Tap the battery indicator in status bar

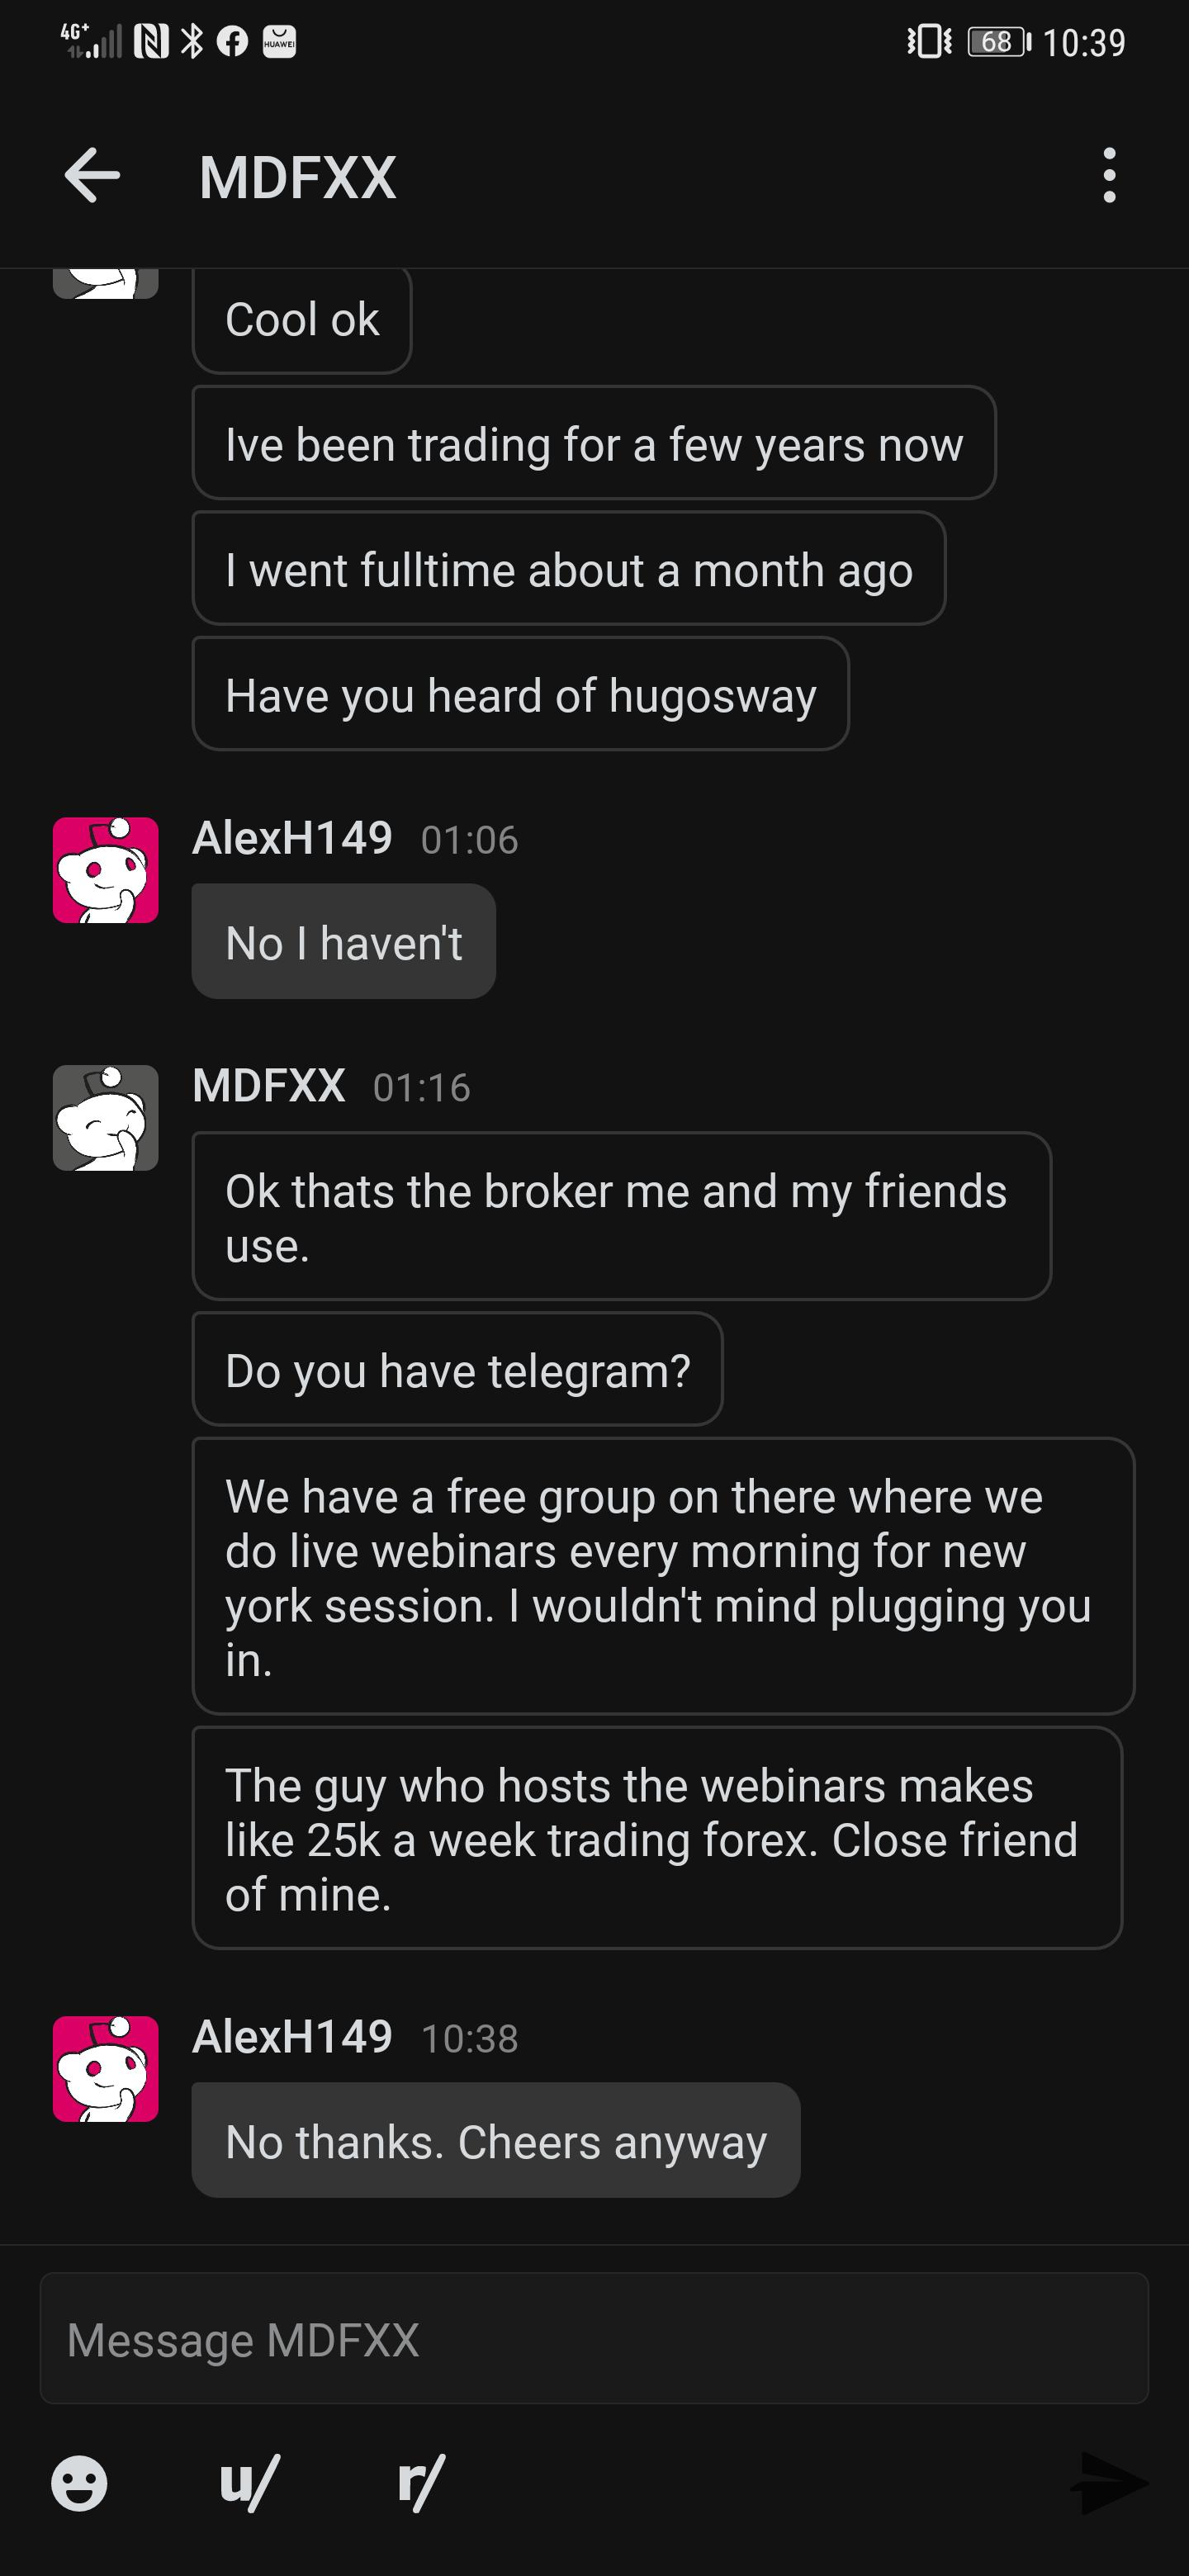pyautogui.click(x=998, y=42)
